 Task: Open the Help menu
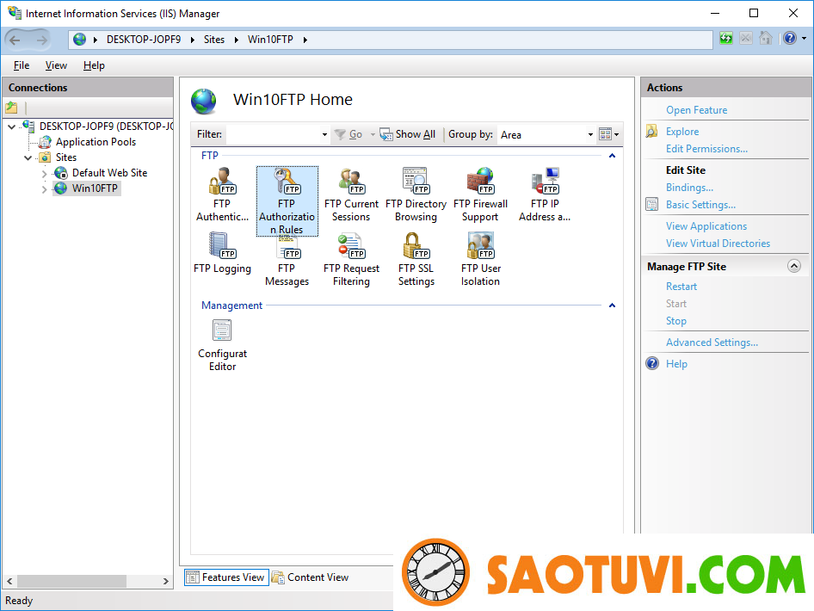tap(94, 65)
